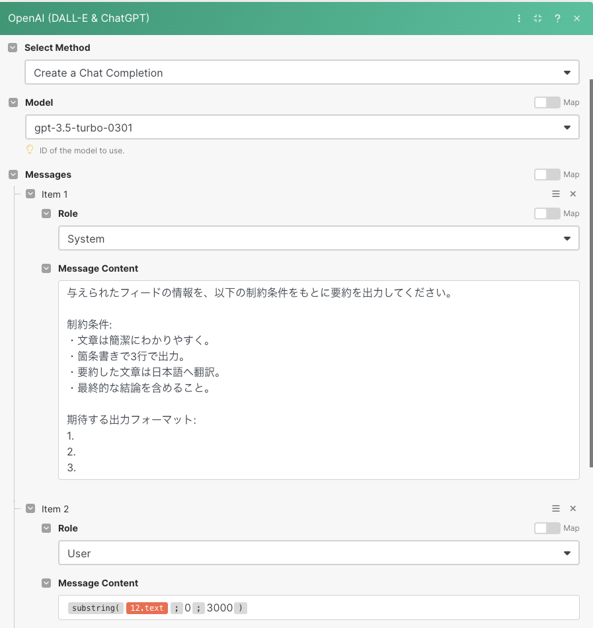
Task: Click the collapse/shrink dialog icon
Action: [537, 19]
